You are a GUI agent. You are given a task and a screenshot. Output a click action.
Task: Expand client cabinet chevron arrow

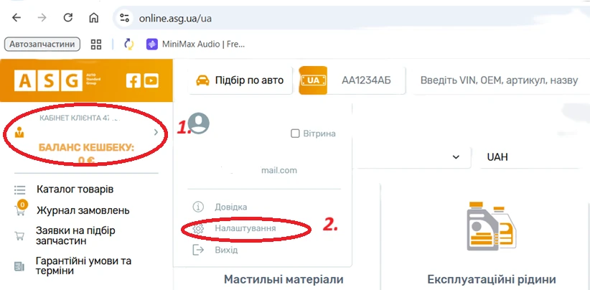[x=156, y=132]
